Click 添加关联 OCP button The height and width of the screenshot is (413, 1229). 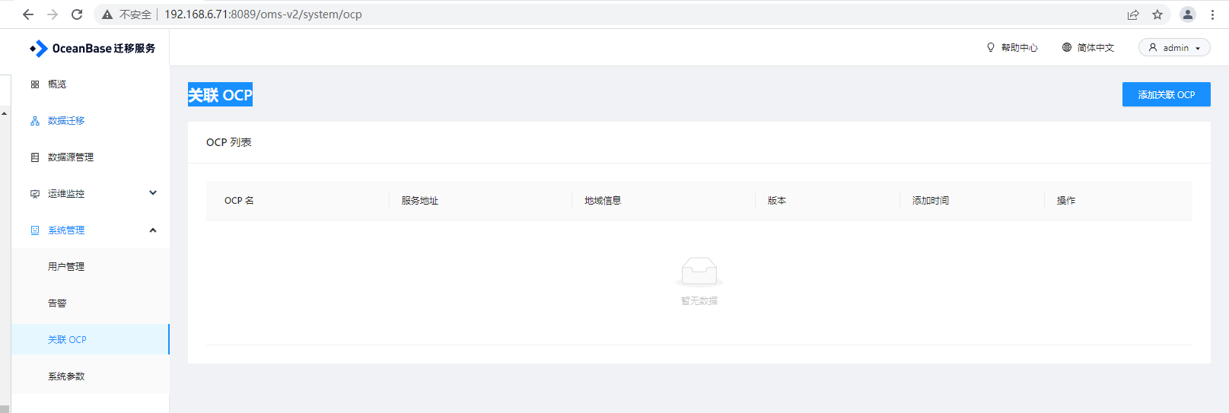1166,94
